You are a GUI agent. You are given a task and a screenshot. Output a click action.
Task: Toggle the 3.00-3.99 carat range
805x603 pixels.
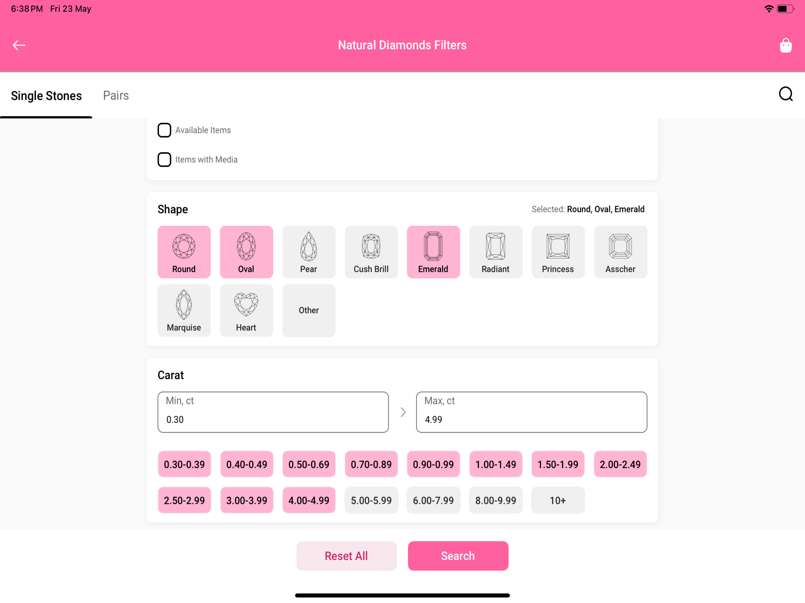coord(246,500)
